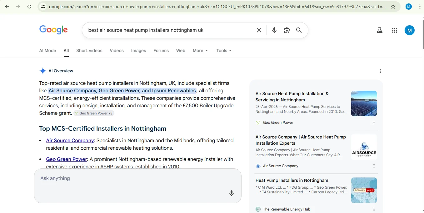Open AI Overview three-dot options

coord(380,71)
